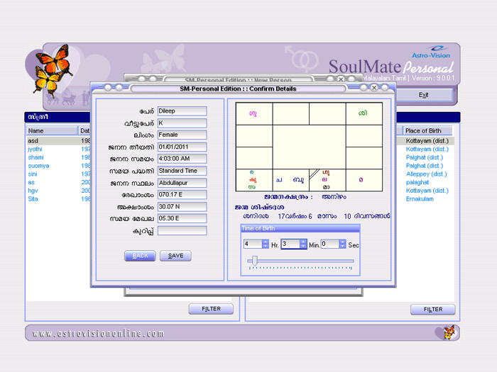The width and height of the screenshot is (497, 372).
Task: Select hgv in the name list
Action: click(x=33, y=191)
